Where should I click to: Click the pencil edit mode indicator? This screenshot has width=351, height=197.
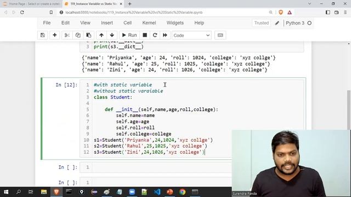[x=277, y=23]
